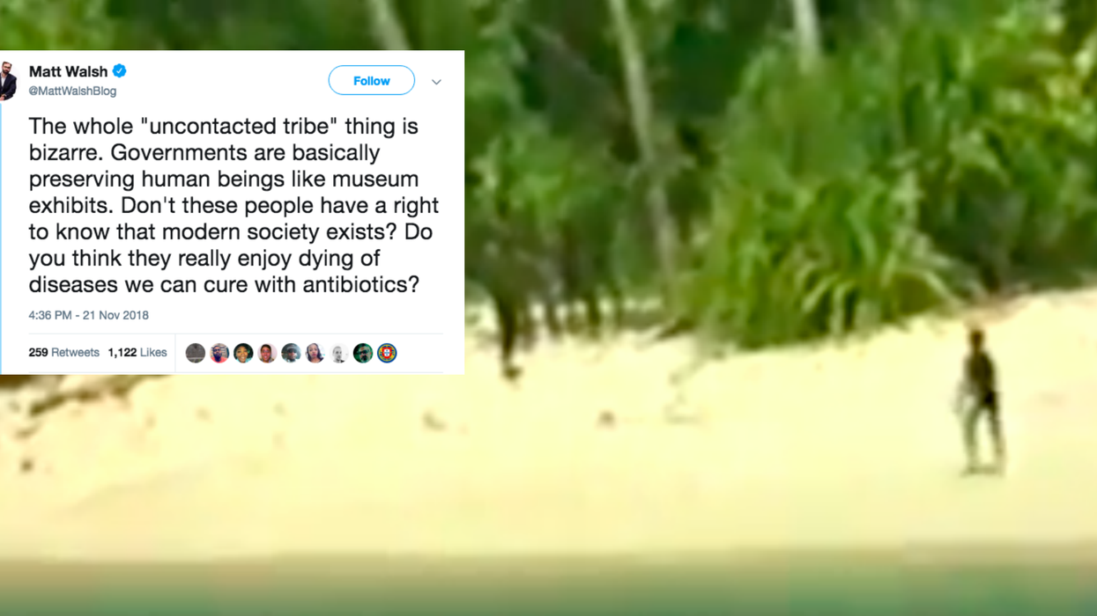The height and width of the screenshot is (616, 1097).
Task: Click the fourth liker avatar with pink background
Action: [x=267, y=353]
